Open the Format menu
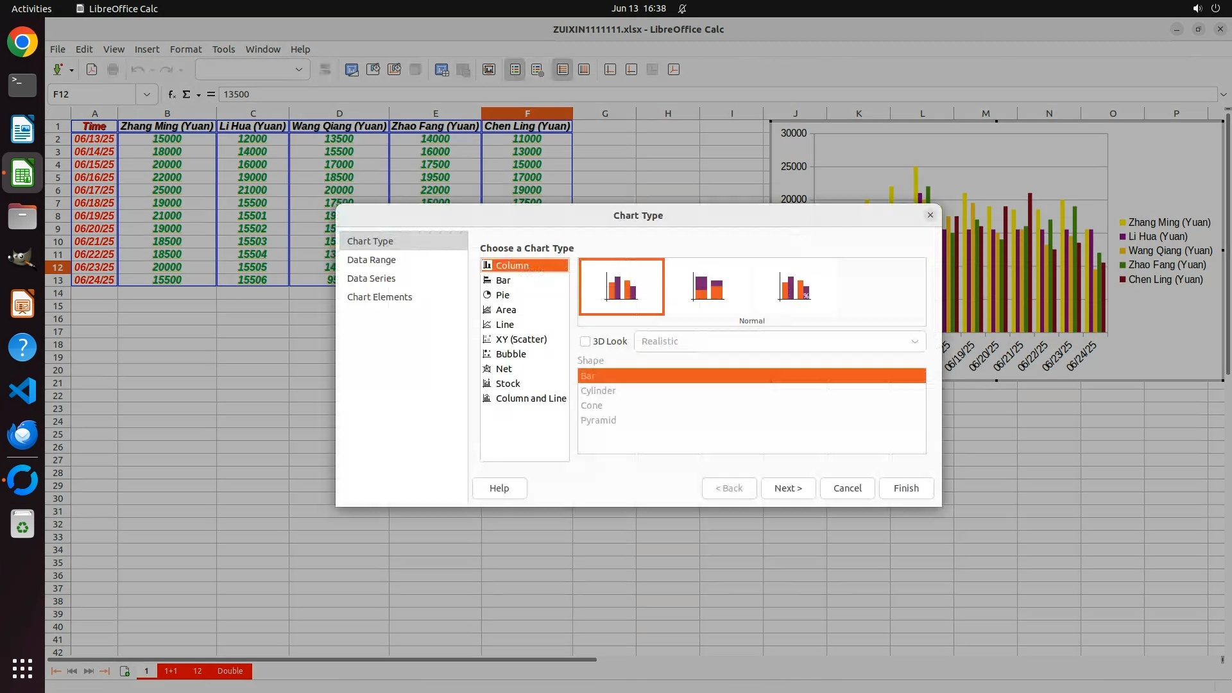The height and width of the screenshot is (693, 1232). 185,49
